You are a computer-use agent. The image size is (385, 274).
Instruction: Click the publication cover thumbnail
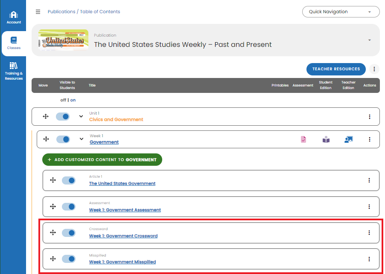pos(63,40)
